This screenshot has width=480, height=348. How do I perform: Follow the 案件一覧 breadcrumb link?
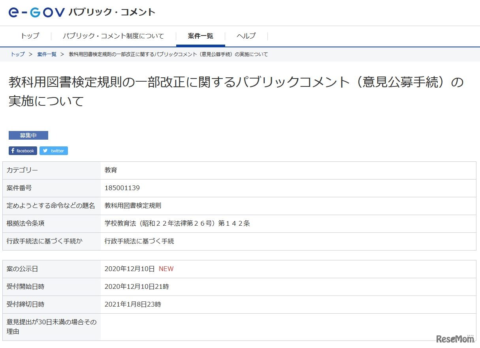point(47,54)
